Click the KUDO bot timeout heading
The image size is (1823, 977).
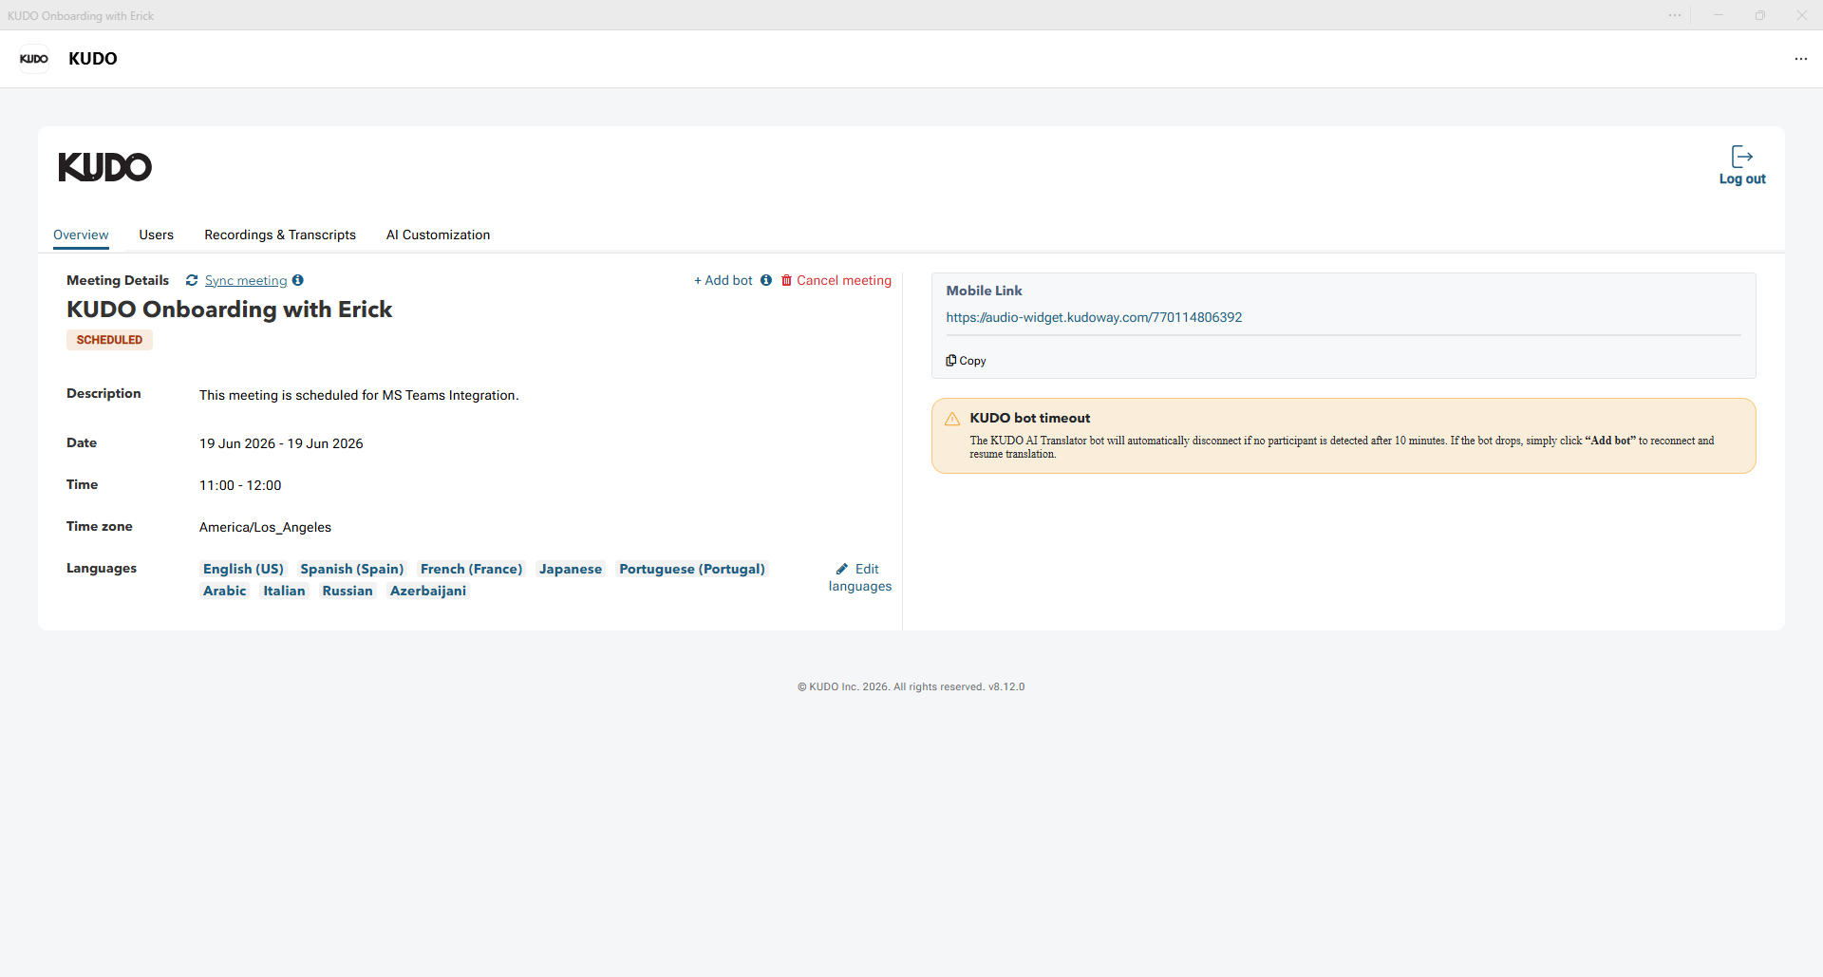[x=1030, y=418]
